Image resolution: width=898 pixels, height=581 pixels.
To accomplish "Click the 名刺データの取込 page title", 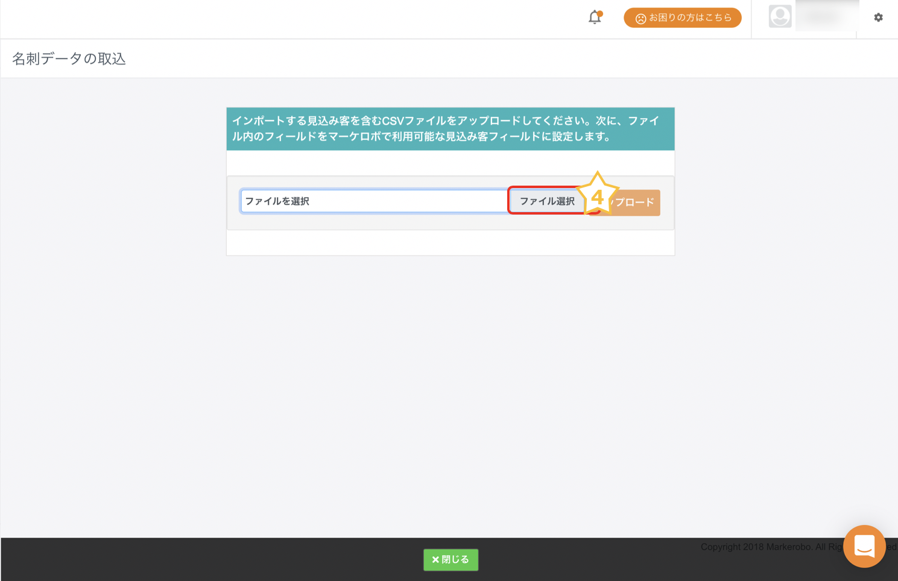I will click(69, 58).
